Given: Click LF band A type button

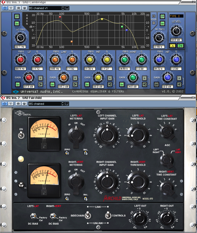Looking at the screenshot, I should pos(40,78).
